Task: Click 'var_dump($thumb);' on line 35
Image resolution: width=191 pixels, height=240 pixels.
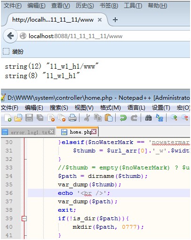Action: pos(89,184)
